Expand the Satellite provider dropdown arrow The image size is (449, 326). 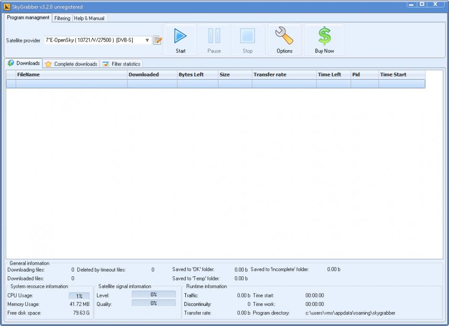click(x=147, y=40)
